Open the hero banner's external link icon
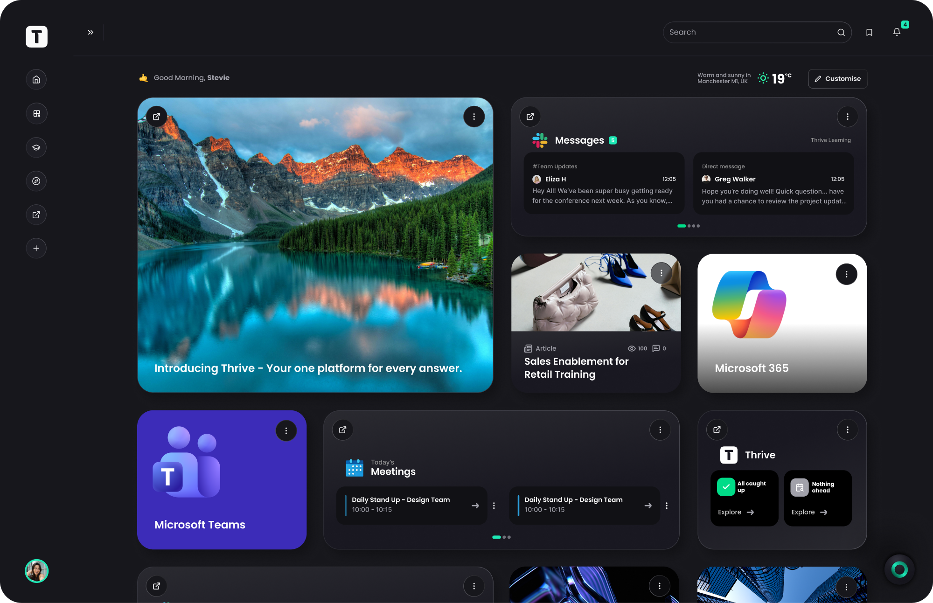Image resolution: width=933 pixels, height=603 pixels. (157, 116)
